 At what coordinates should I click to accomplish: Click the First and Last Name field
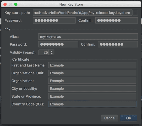point(92,65)
